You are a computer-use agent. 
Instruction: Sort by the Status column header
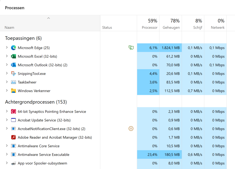click(118, 23)
